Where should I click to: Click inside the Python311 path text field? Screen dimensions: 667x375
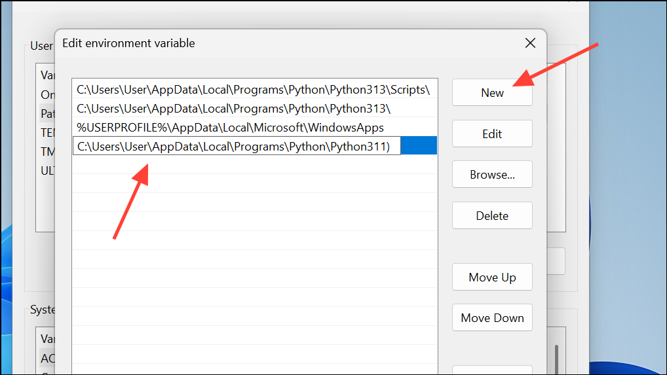click(x=236, y=146)
